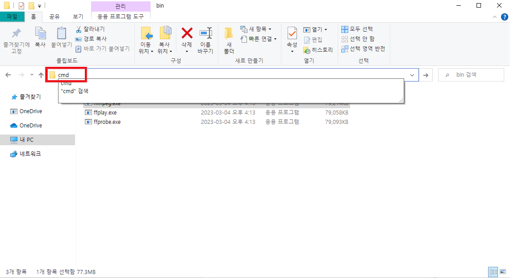Viewport: 510px width, 278px height.
Task: Expand the address bar history dropdown
Action: (x=411, y=74)
